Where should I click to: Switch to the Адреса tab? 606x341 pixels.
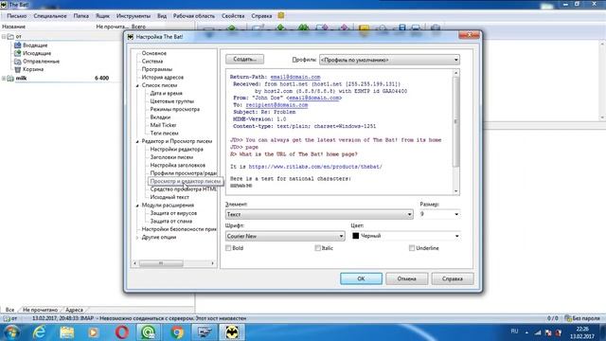tap(74, 310)
